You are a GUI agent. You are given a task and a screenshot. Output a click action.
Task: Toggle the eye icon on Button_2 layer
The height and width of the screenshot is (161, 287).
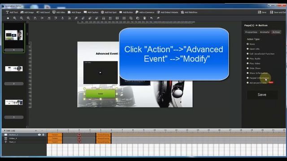(x=39, y=135)
